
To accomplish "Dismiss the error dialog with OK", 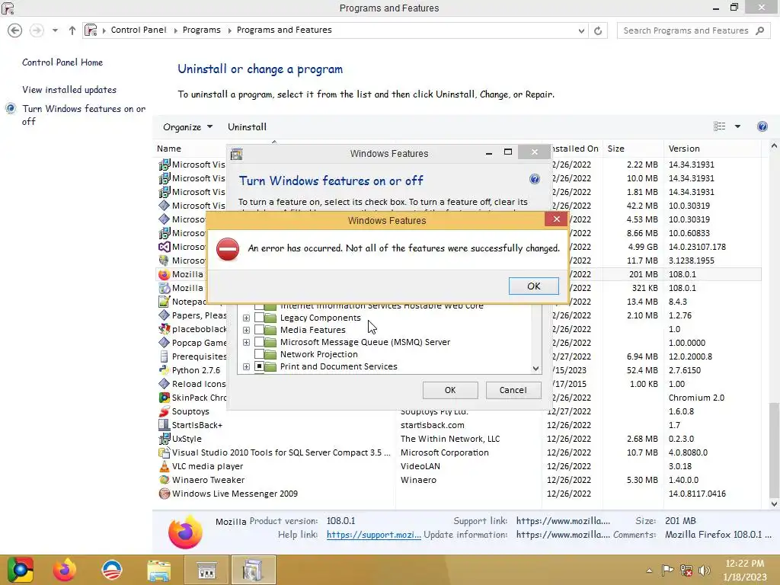I will click(533, 286).
